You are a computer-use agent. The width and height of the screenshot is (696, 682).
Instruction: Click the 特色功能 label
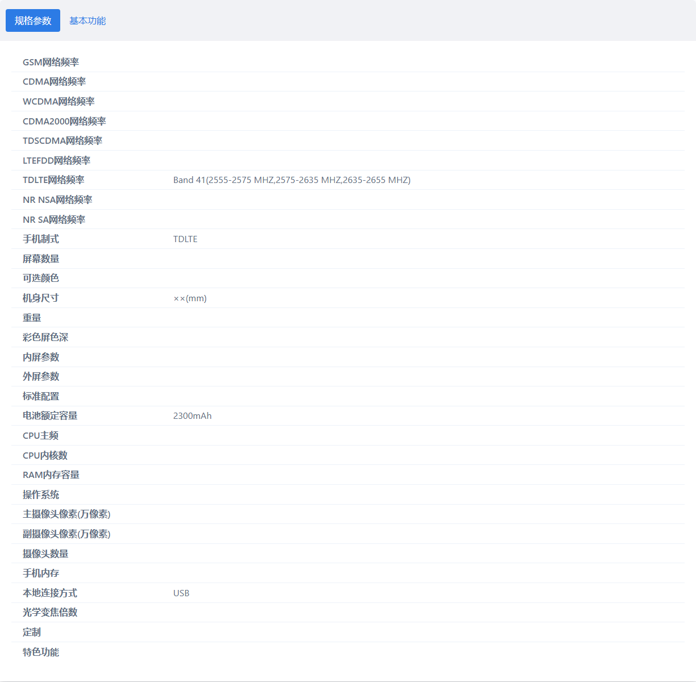tap(41, 652)
